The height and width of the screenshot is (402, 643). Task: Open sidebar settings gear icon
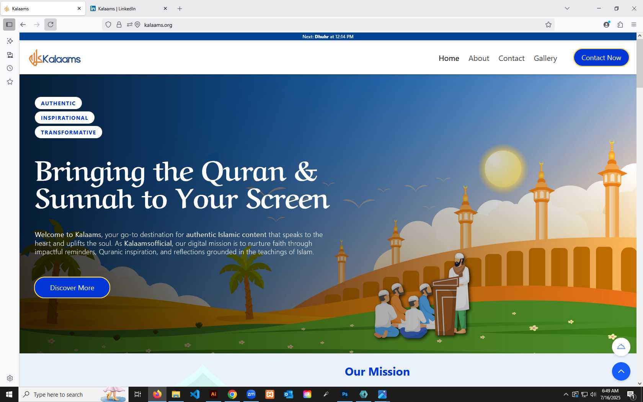coord(10,378)
